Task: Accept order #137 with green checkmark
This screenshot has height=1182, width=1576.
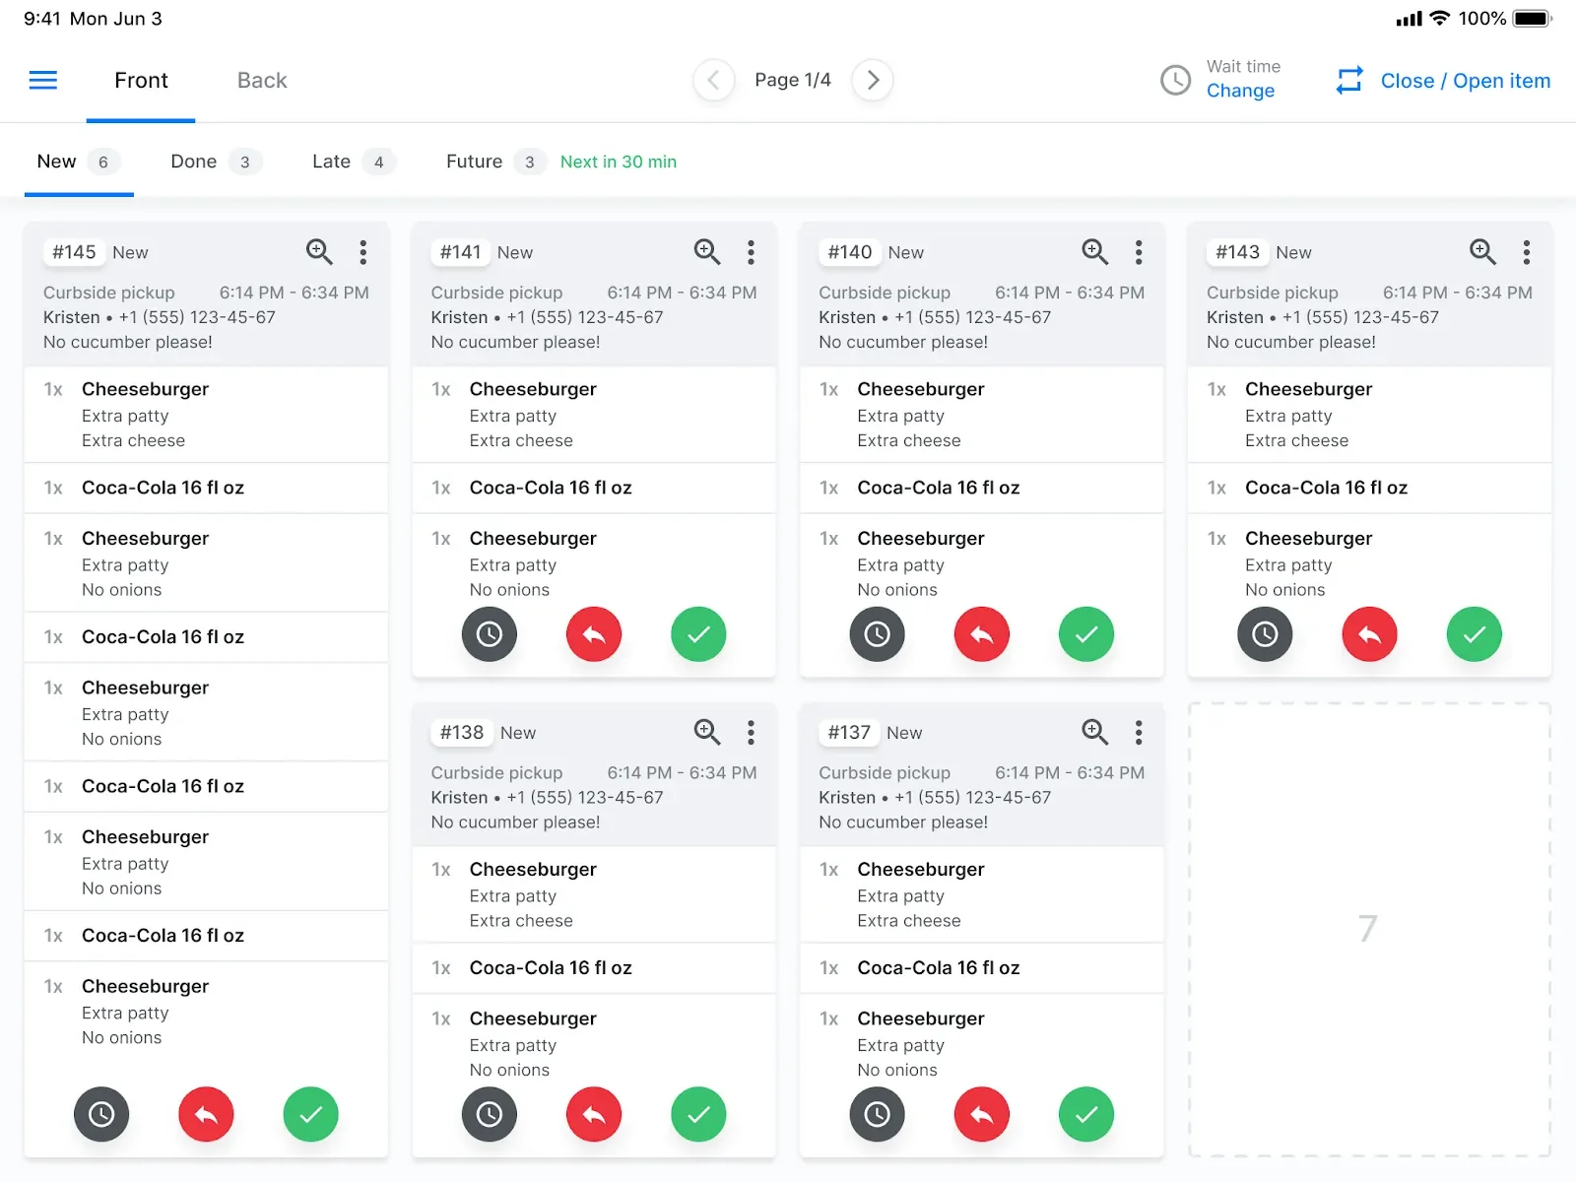Action: click(1086, 1114)
